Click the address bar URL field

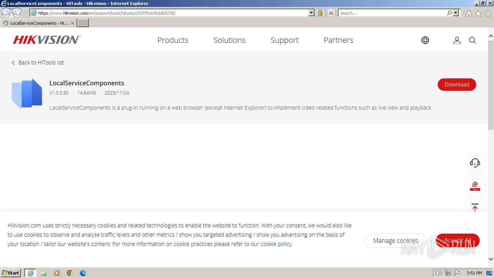[173, 13]
